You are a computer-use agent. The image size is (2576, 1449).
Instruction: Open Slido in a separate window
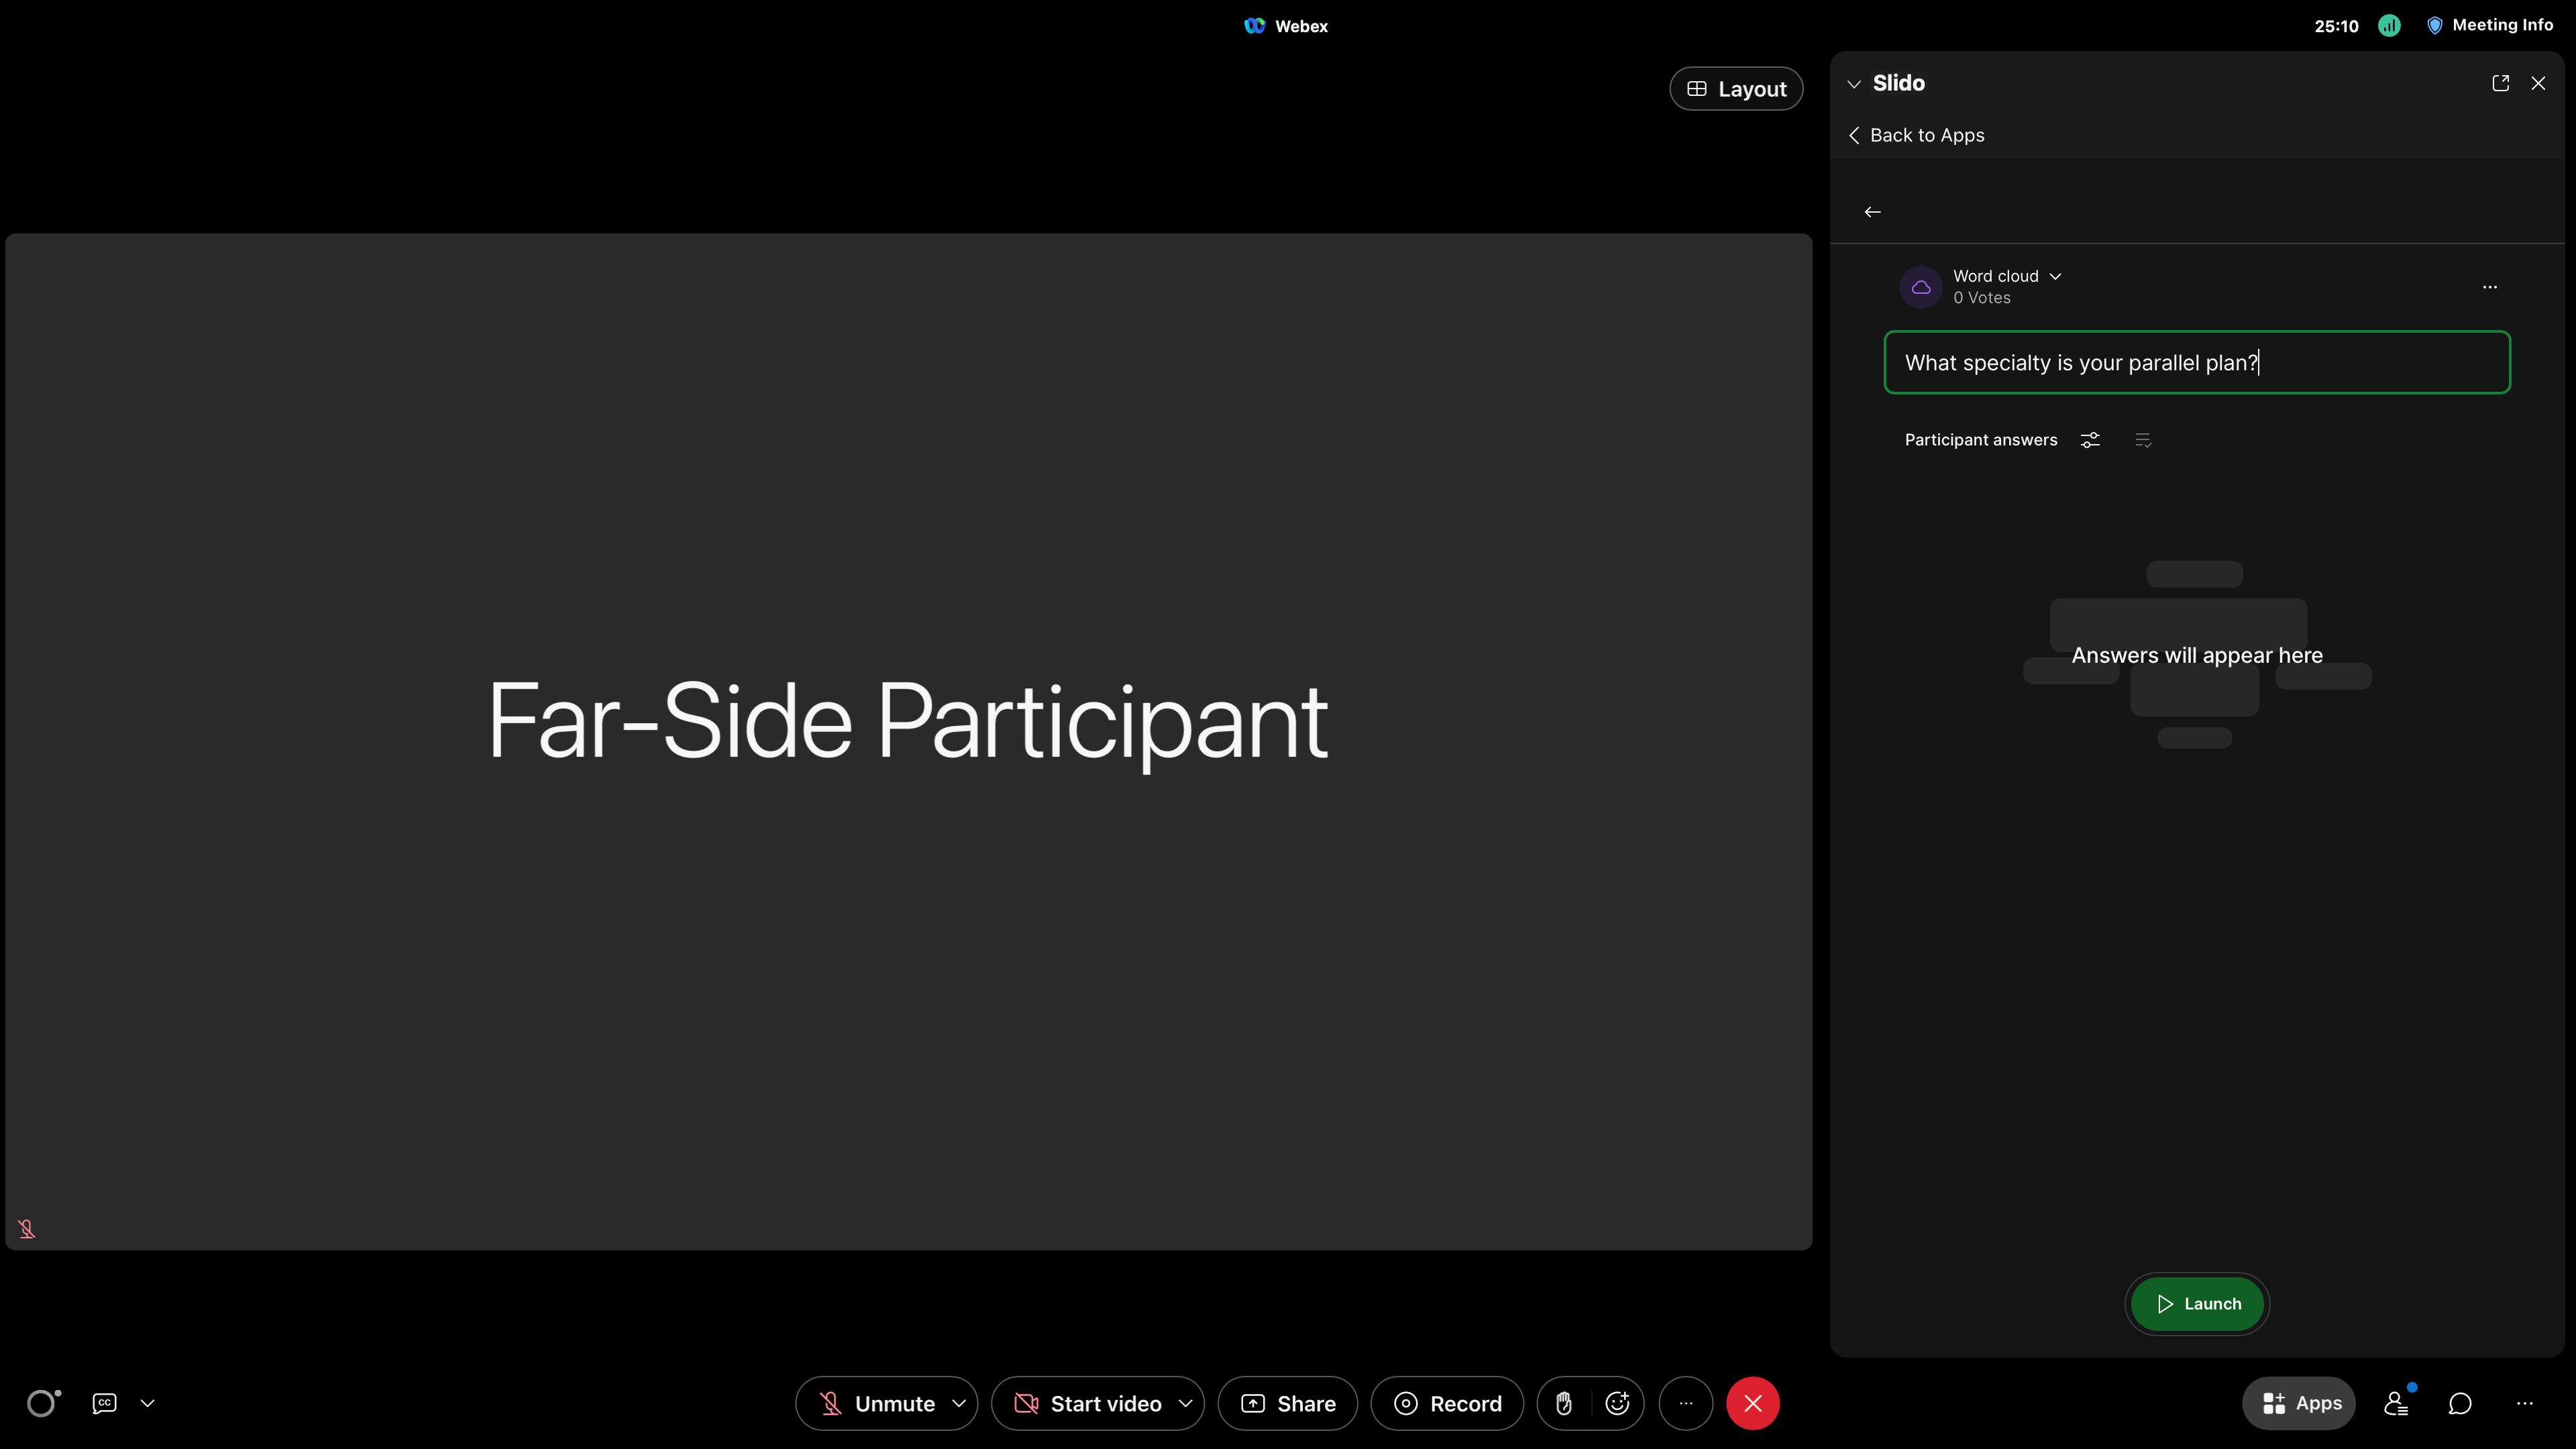click(x=2501, y=83)
